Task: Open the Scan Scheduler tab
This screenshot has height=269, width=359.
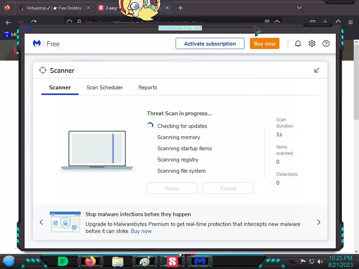Action: (104, 88)
